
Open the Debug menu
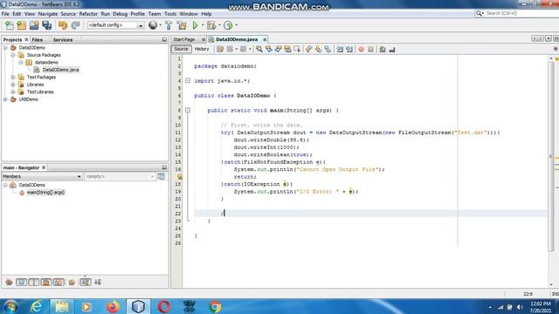tap(121, 14)
